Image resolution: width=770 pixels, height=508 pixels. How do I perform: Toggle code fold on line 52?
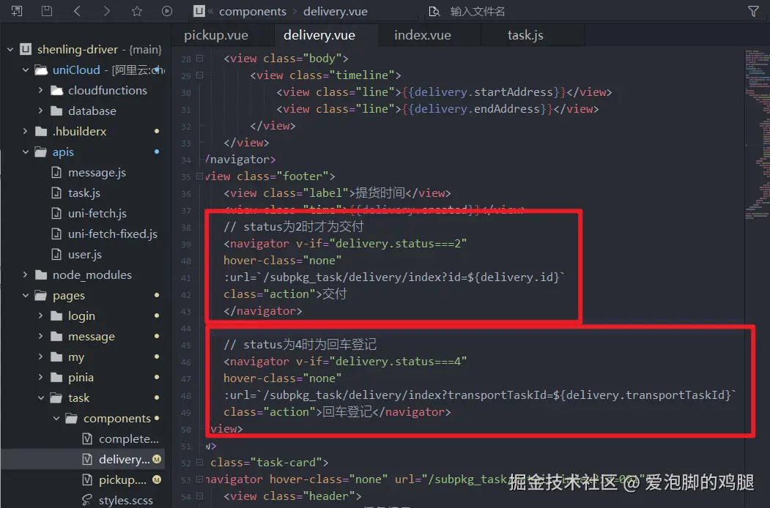[200, 463]
